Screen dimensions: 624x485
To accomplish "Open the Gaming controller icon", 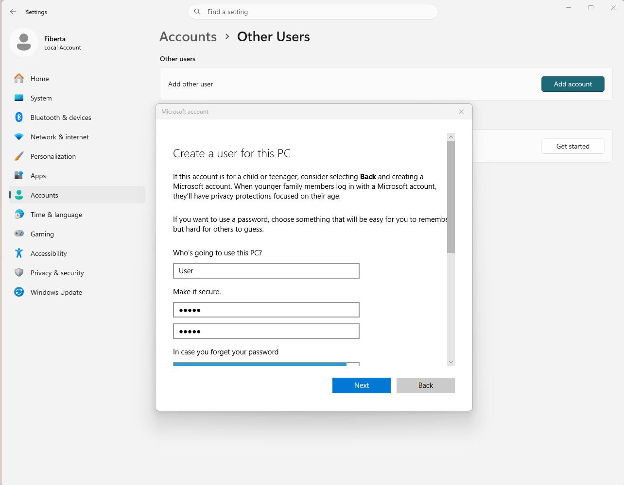I will (x=19, y=234).
